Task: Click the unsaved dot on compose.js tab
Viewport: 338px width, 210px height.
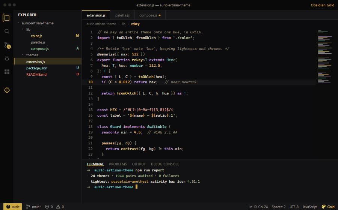Action: (x=160, y=15)
